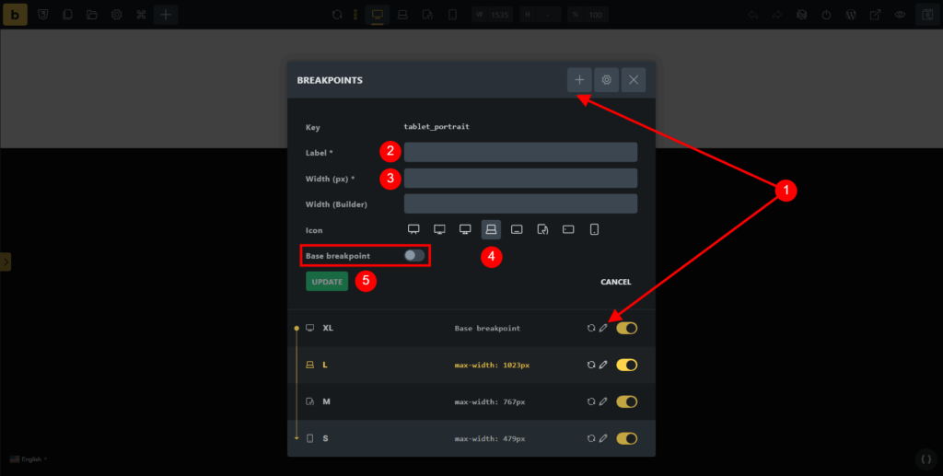943x476 pixels.
Task: Reset the XL breakpoint with its refresh icon
Action: pos(591,328)
